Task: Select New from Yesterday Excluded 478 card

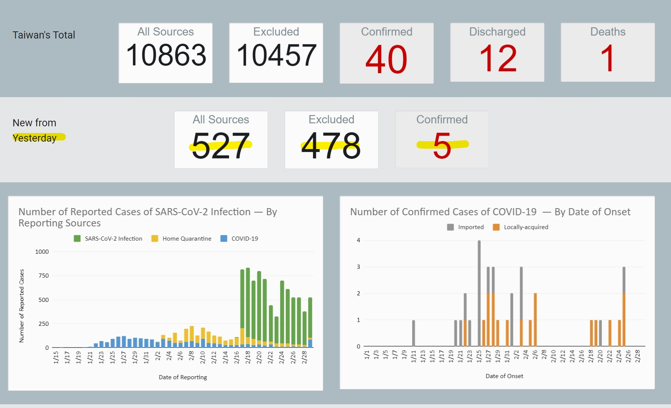Action: (x=331, y=140)
